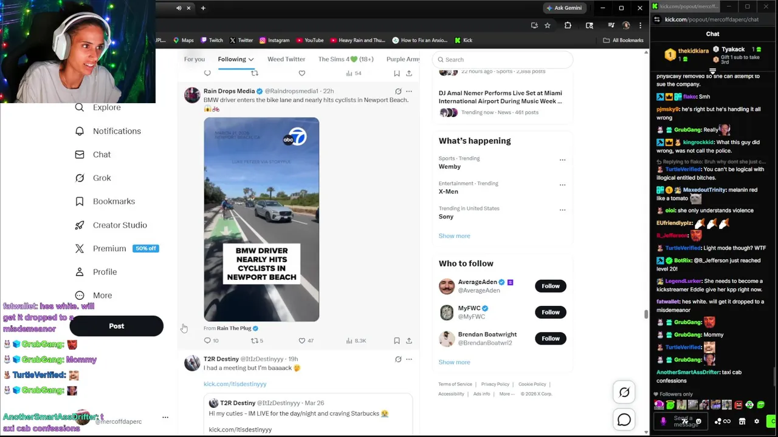Open floating messages bubble button
The width and height of the screenshot is (778, 437).
[624, 420]
